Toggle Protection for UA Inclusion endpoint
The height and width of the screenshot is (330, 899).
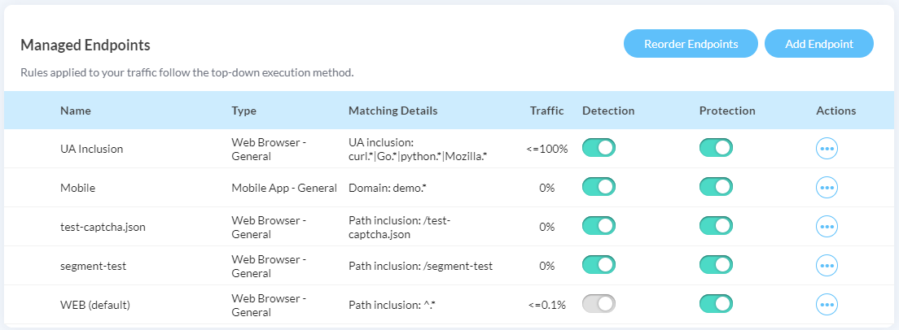click(x=716, y=148)
